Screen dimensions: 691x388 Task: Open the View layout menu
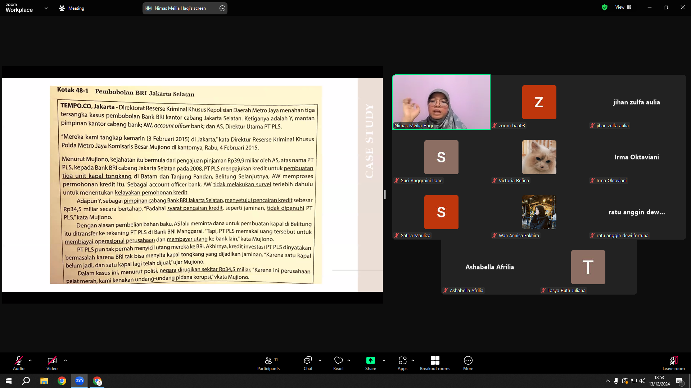tap(623, 7)
